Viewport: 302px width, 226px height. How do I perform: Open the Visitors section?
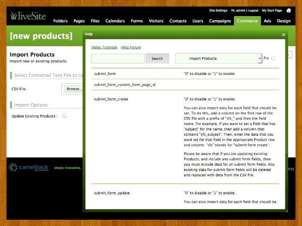point(156,21)
